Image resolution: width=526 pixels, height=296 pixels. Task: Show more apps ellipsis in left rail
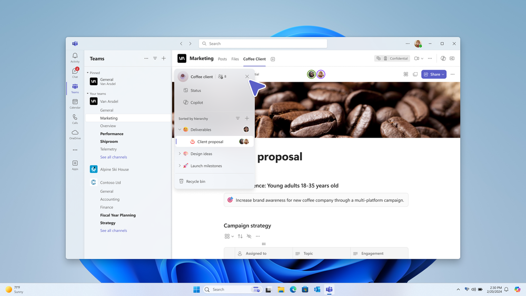coord(75,150)
